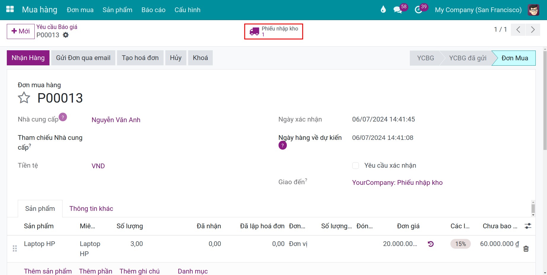This screenshot has width=547, height=275.
Task: Select the YCBG đã gửi status stage
Action: tap(468, 58)
